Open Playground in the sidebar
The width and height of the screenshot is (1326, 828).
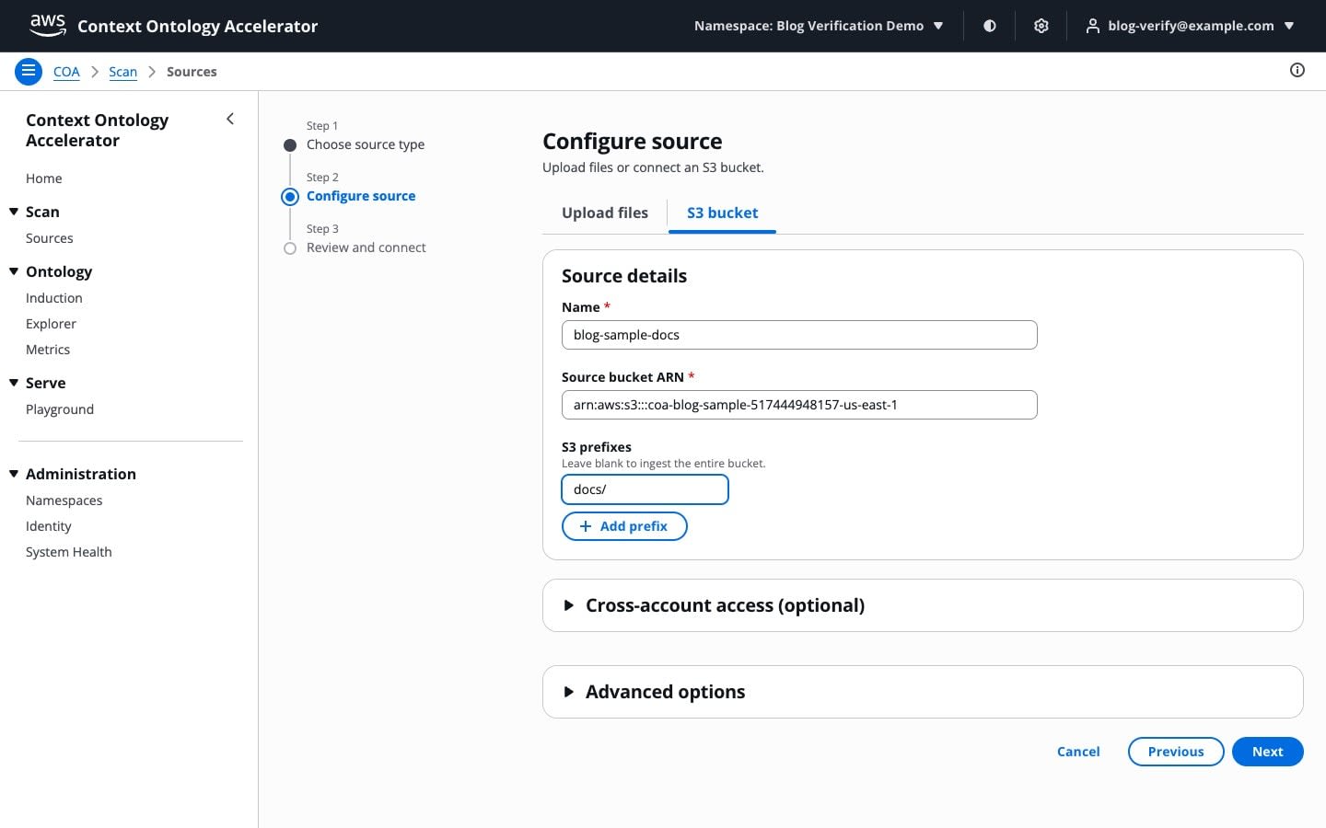tap(60, 409)
